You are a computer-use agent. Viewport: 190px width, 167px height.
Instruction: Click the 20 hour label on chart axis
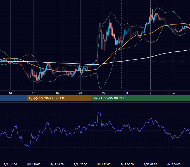coord(80,93)
